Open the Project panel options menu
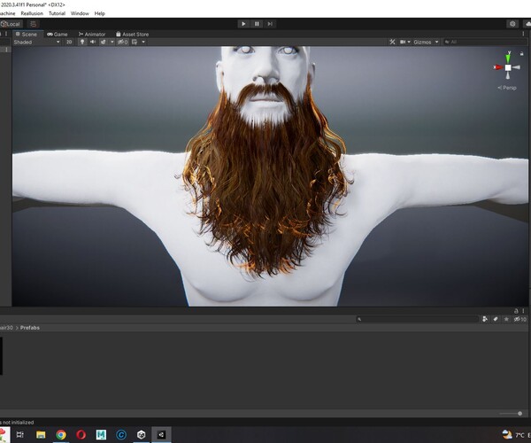This screenshot has height=443, width=531. (x=523, y=310)
